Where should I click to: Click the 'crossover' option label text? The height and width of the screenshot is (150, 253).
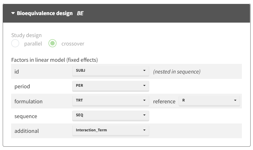(x=73, y=44)
